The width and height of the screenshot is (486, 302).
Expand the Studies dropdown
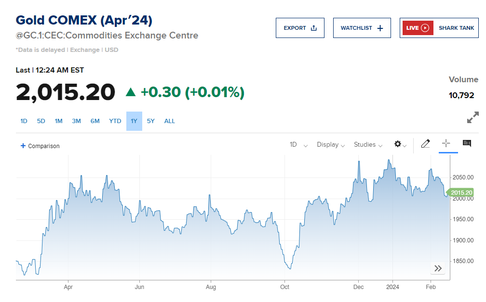(x=368, y=145)
